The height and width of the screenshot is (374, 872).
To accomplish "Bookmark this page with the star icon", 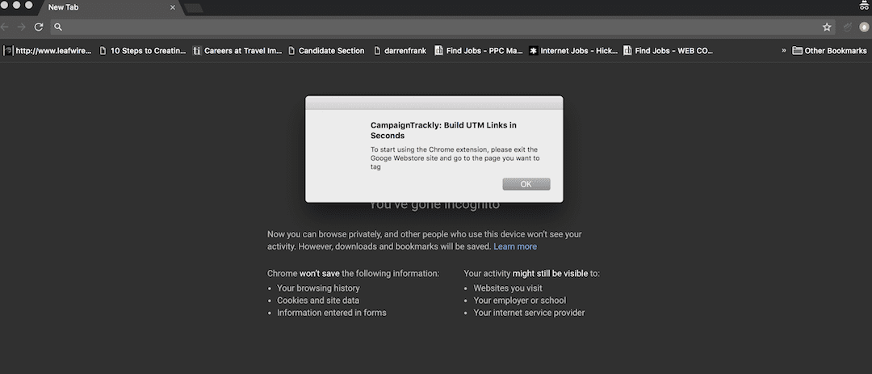I will [x=827, y=27].
